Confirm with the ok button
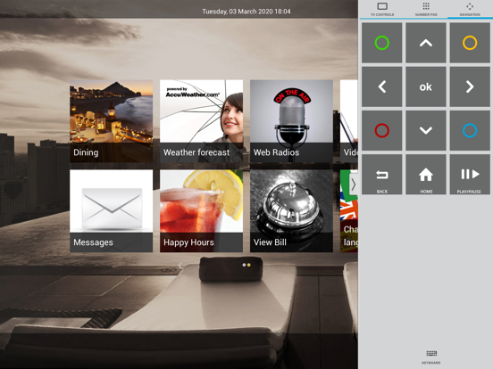Screen dimensions: 493x369 coord(426,86)
